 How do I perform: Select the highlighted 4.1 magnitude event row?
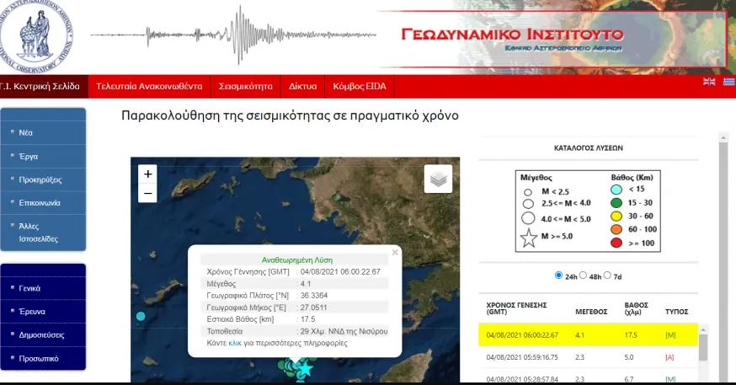click(588, 334)
